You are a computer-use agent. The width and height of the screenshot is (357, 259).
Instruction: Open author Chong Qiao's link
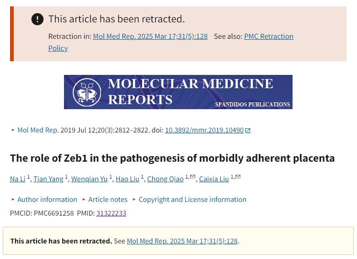165,179
